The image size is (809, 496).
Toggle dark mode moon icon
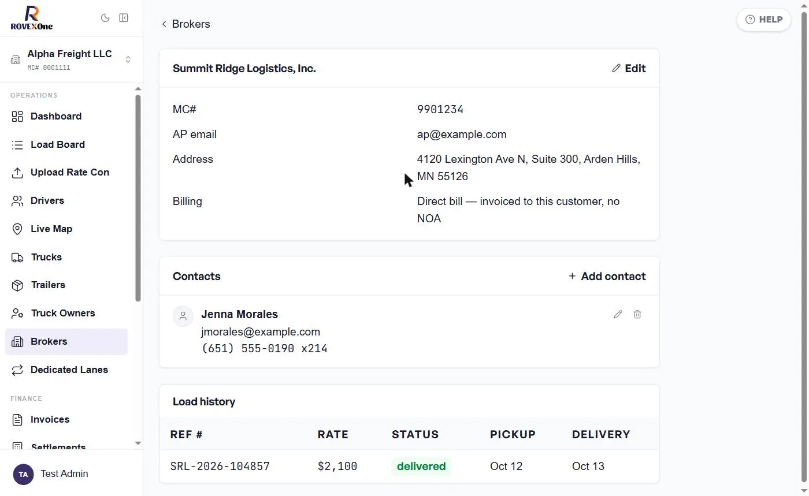105,18
